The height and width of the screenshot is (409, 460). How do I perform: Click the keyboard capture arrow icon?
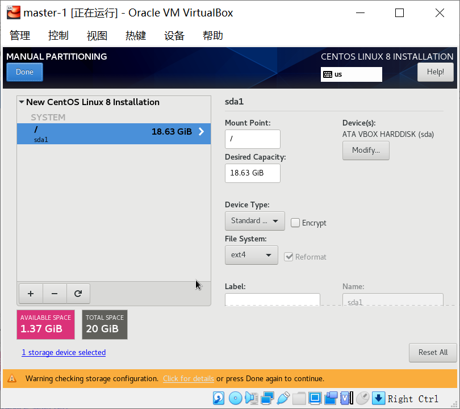click(378, 398)
